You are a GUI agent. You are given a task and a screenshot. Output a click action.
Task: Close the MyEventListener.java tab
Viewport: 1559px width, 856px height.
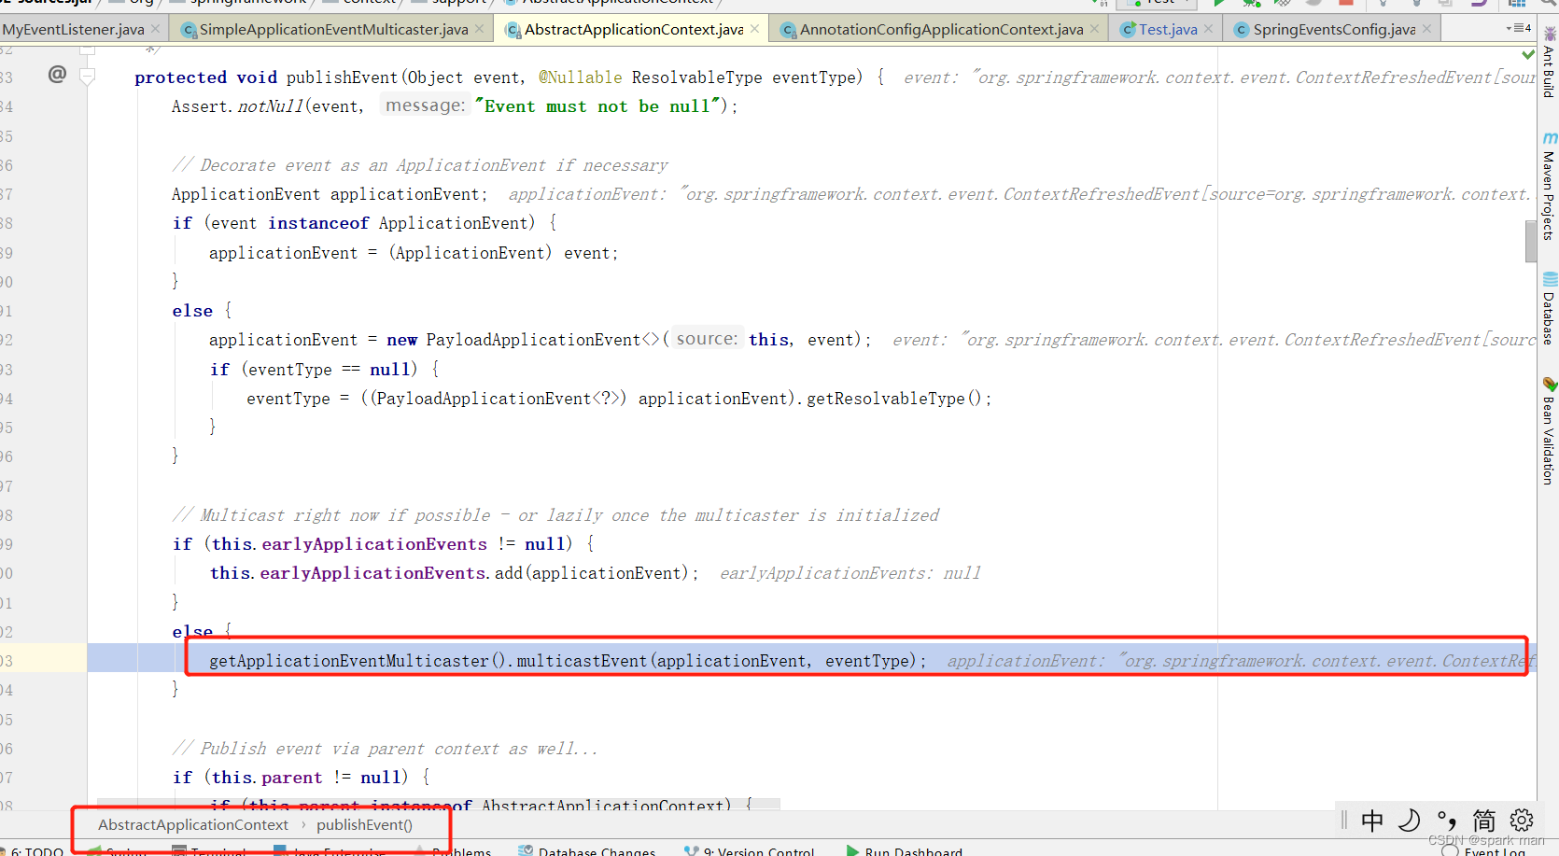coord(156,29)
